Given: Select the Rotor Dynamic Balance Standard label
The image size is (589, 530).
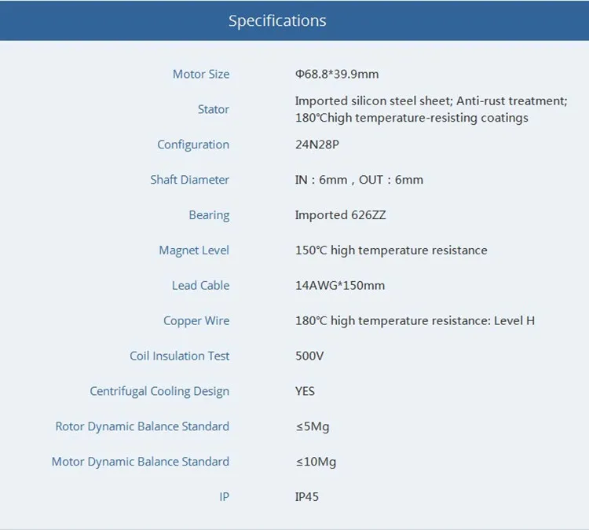Looking at the screenshot, I should pyautogui.click(x=142, y=426).
